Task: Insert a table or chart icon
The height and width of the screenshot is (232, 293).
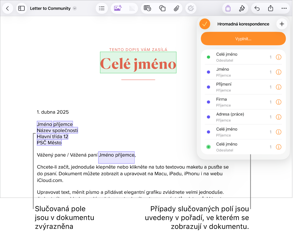Action: (x=147, y=8)
